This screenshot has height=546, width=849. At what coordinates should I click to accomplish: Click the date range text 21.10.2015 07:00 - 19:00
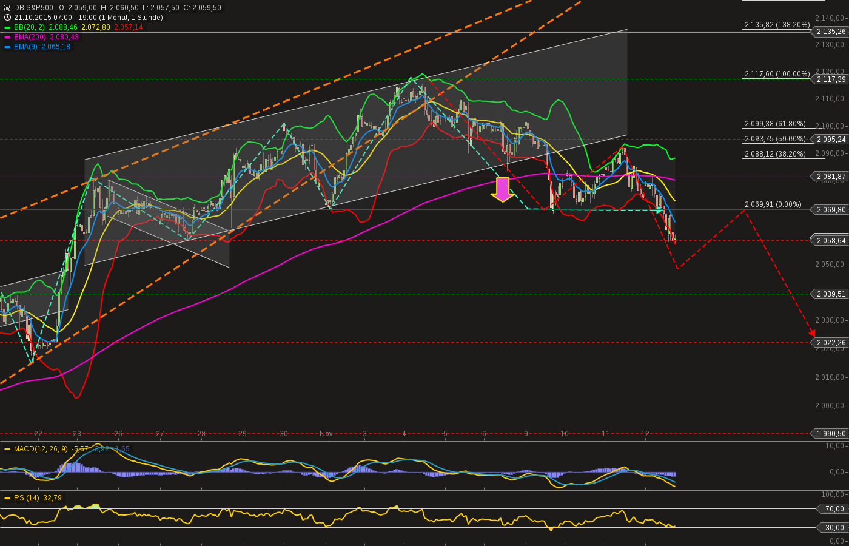[55, 18]
